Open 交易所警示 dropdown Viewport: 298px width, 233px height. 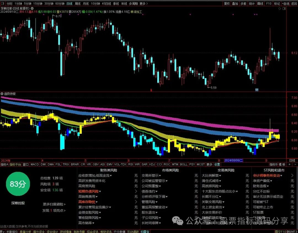pos(151,176)
